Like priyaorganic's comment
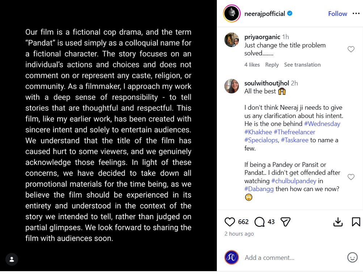 [351, 49]
